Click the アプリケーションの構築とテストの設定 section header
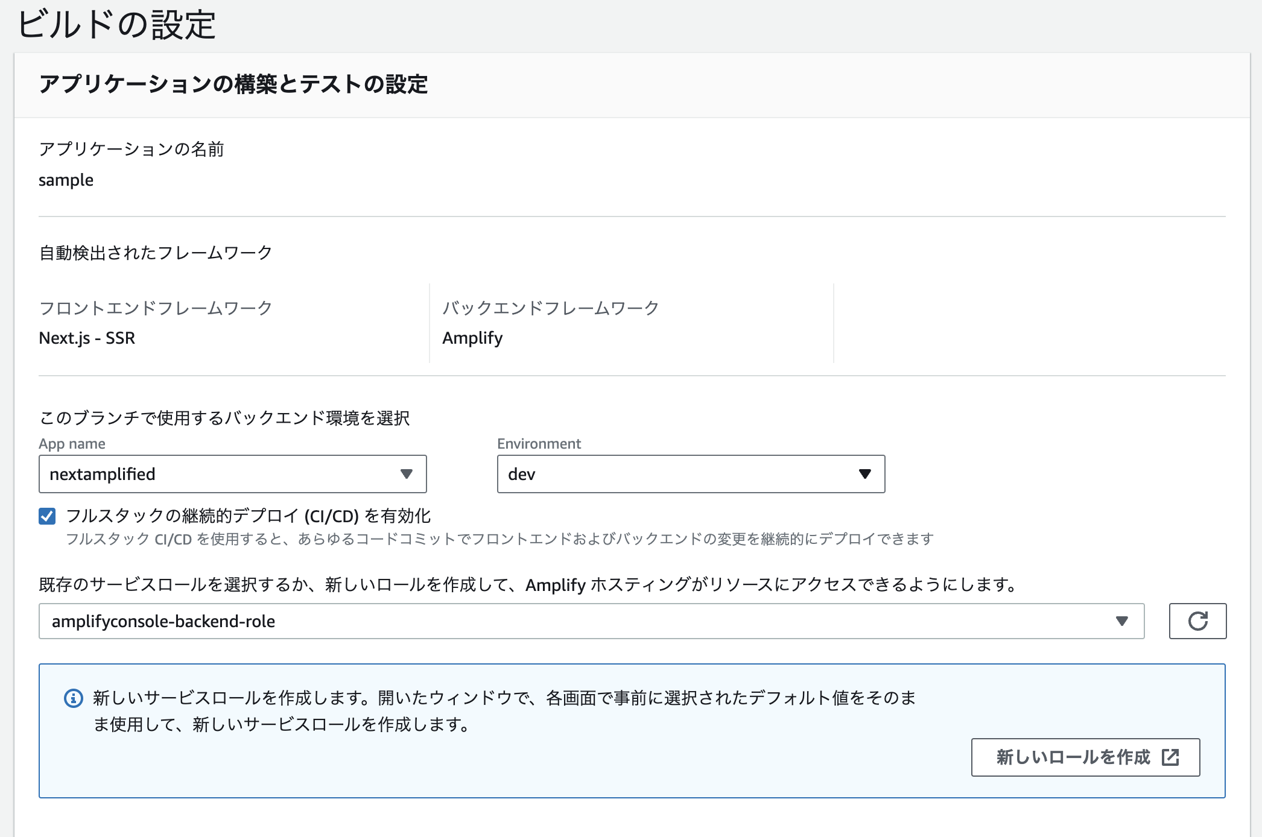Image resolution: width=1262 pixels, height=837 pixels. point(233,84)
